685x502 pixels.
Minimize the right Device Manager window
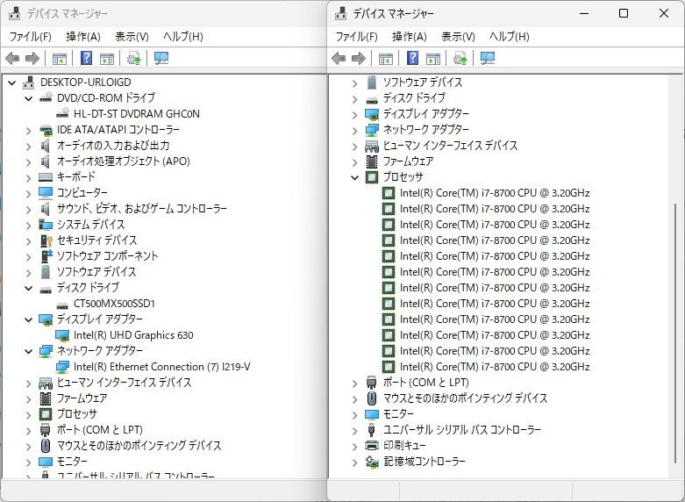[584, 13]
